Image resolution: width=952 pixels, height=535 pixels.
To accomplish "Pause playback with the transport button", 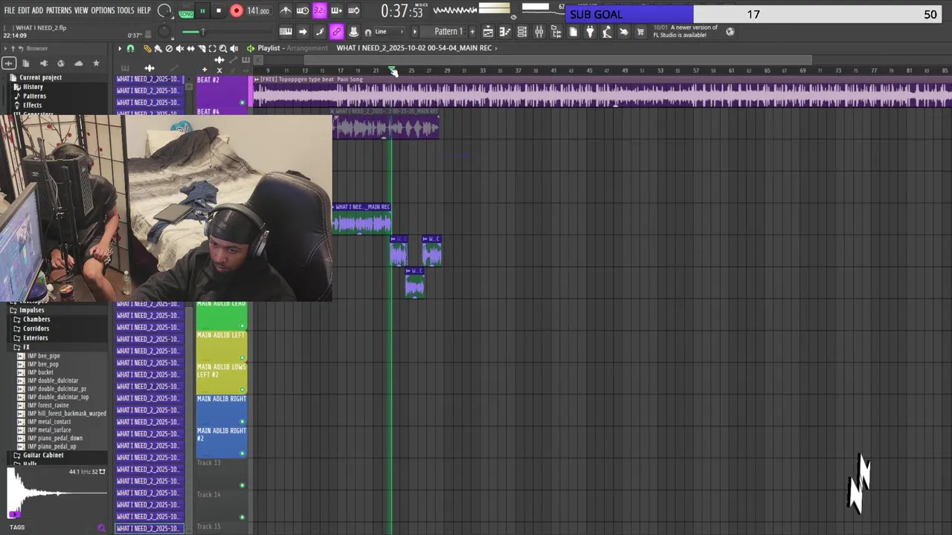I will [202, 11].
